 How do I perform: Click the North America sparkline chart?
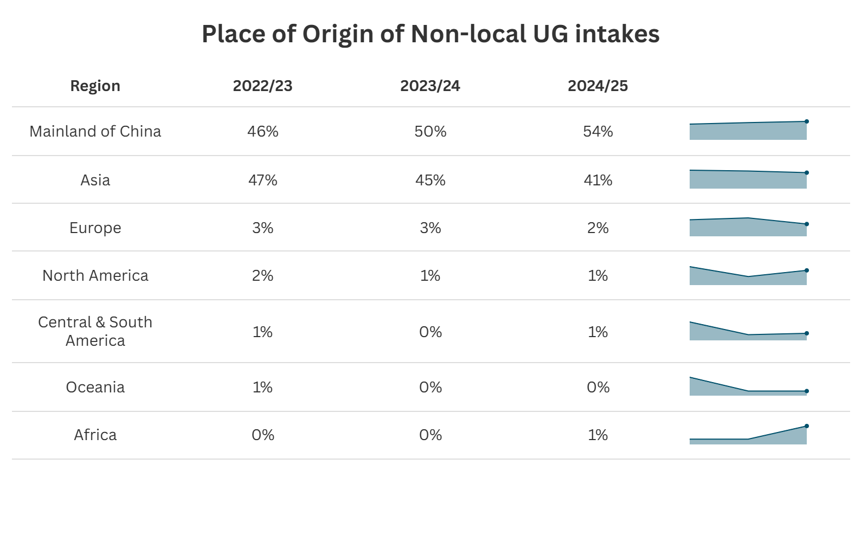point(748,276)
